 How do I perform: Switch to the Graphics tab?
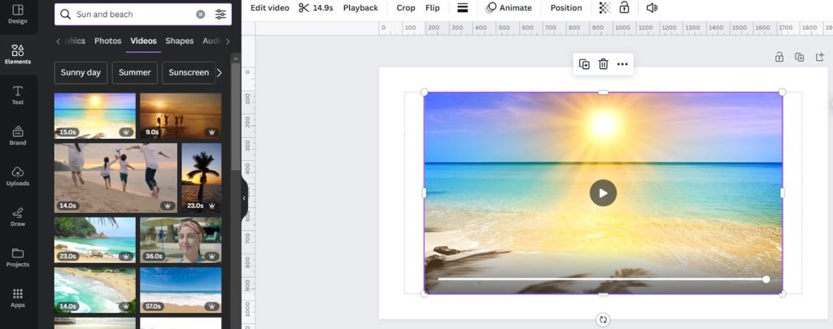point(75,41)
